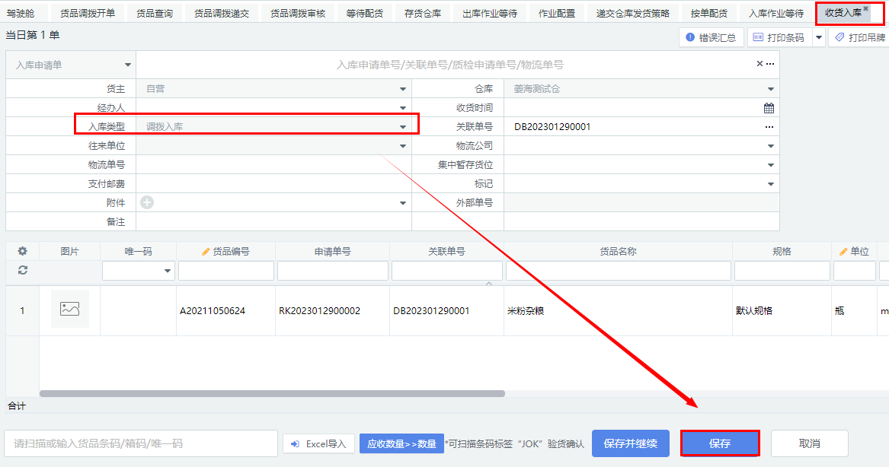
Task: Switch to the 驾驶舱 tab
Action: click(21, 13)
